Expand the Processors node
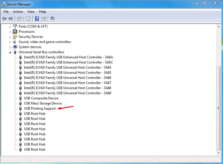Screen dimensions: 223x164 coord(10,32)
